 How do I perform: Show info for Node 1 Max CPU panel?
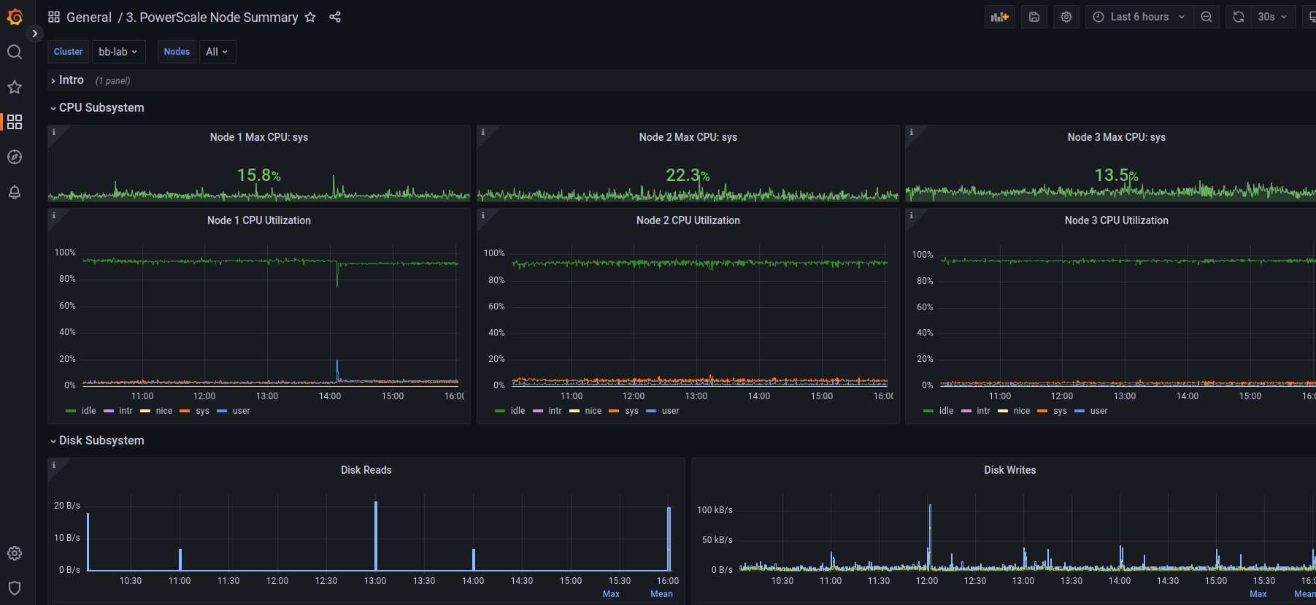click(54, 132)
